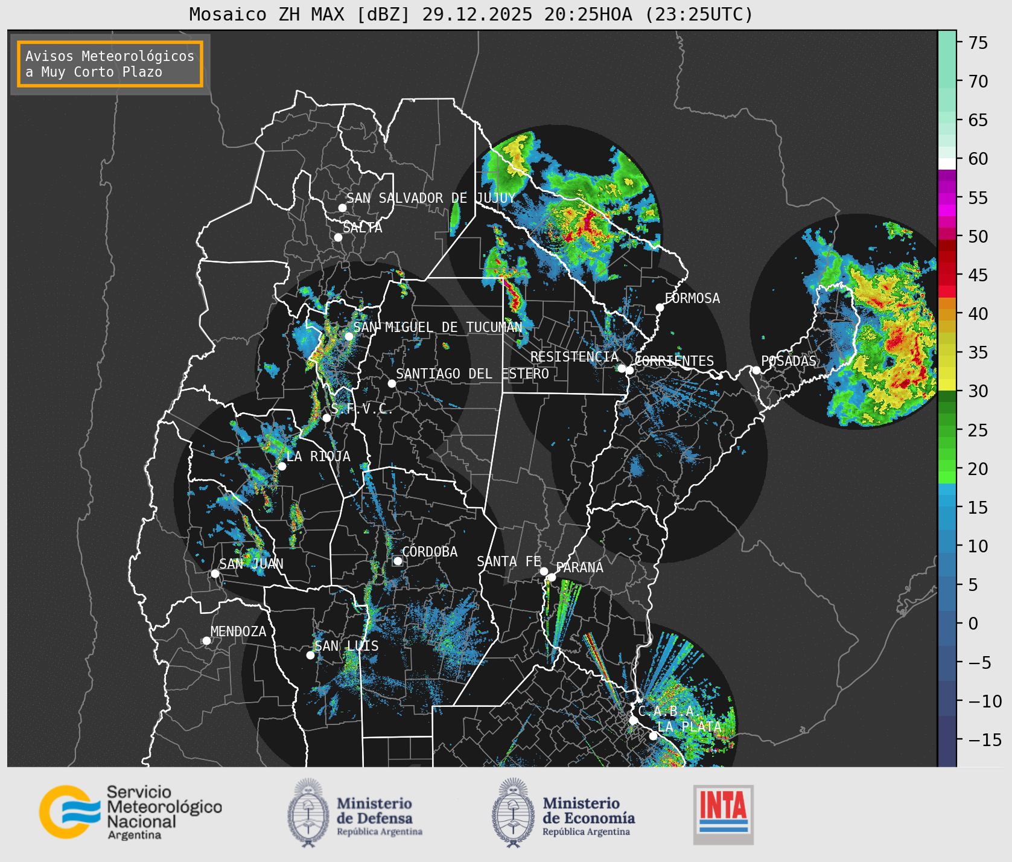The height and width of the screenshot is (862, 1012).
Task: Click the San Juan city dot
Action: [x=215, y=573]
